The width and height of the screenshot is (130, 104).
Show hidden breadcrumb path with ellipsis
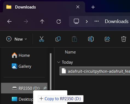click(x=97, y=21)
